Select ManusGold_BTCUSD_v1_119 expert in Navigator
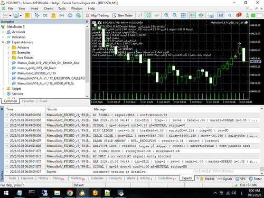This screenshot has height=198, width=264. 36,73
